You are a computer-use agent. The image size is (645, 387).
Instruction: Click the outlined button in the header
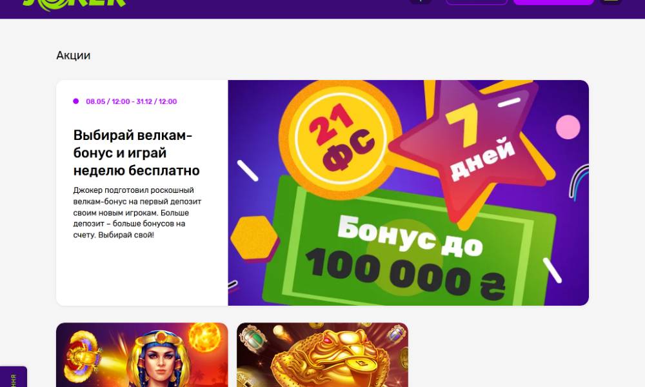pyautogui.click(x=477, y=2)
